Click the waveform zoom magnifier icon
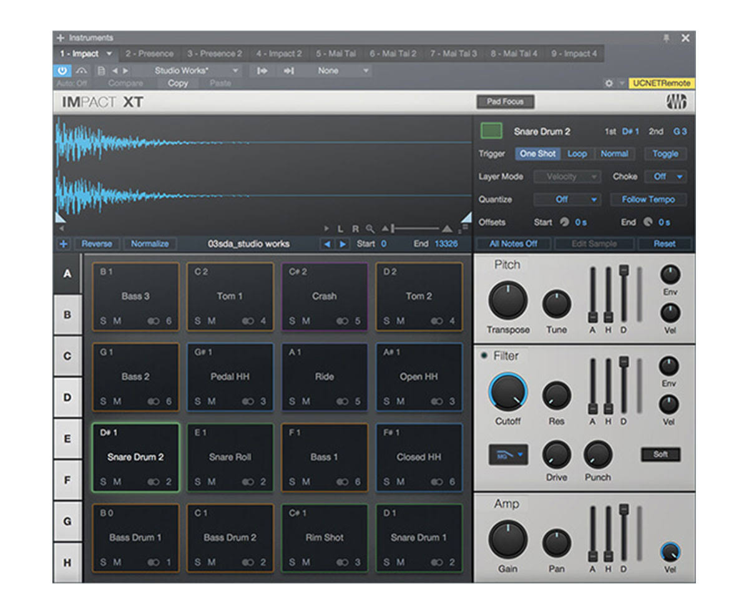 (371, 229)
